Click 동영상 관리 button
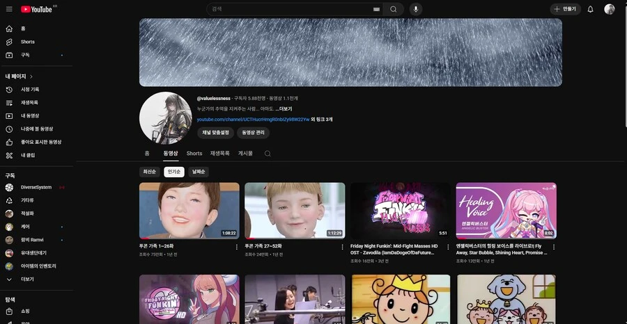This screenshot has height=324, width=627. point(253,133)
